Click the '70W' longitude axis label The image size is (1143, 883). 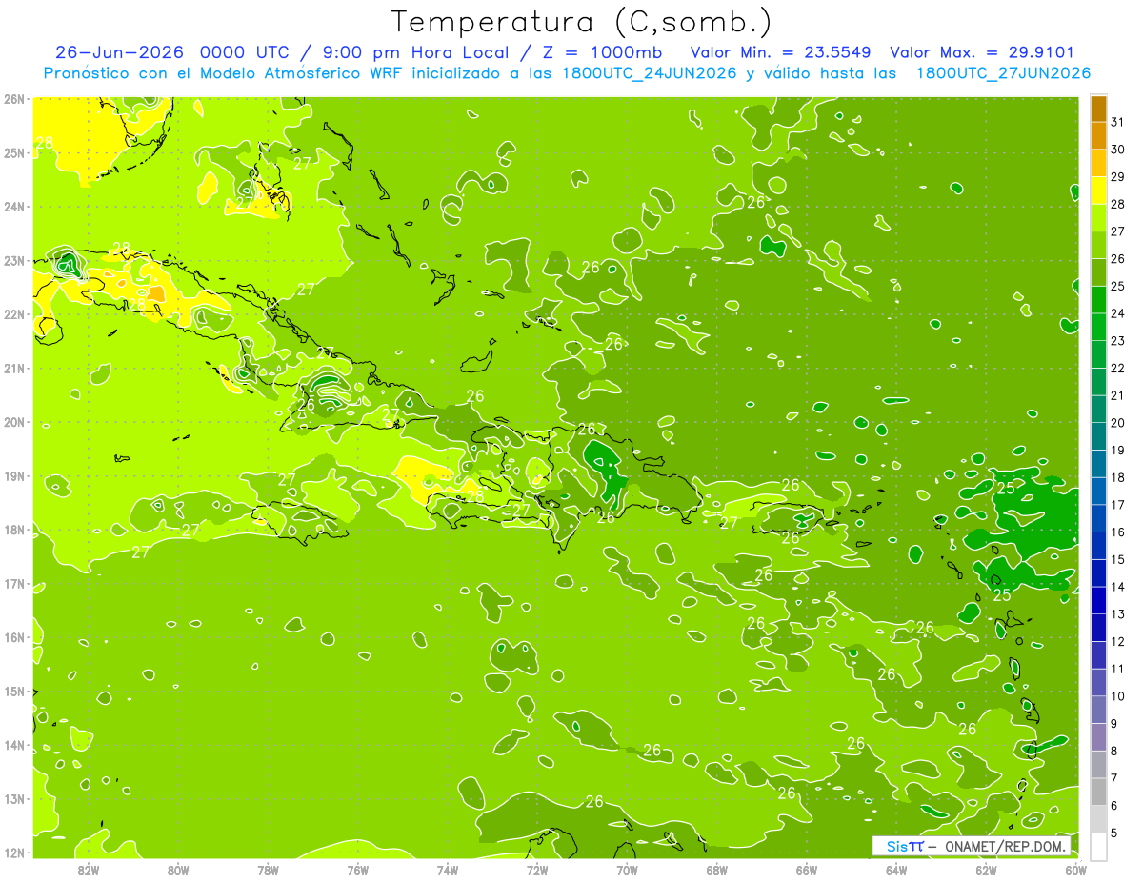pyautogui.click(x=627, y=870)
